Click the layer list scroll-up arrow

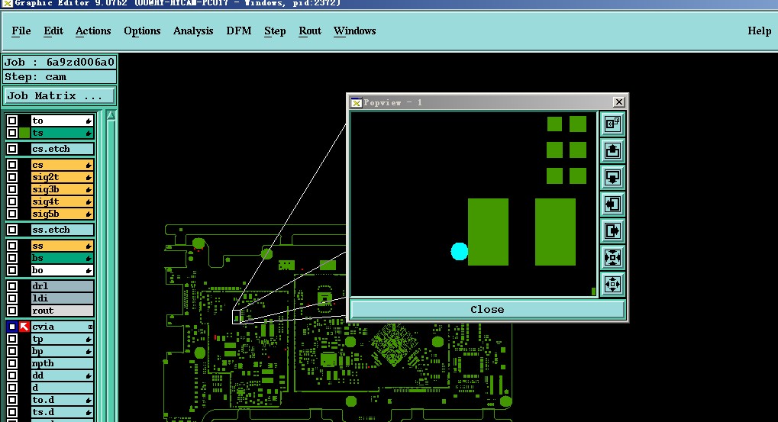point(111,115)
